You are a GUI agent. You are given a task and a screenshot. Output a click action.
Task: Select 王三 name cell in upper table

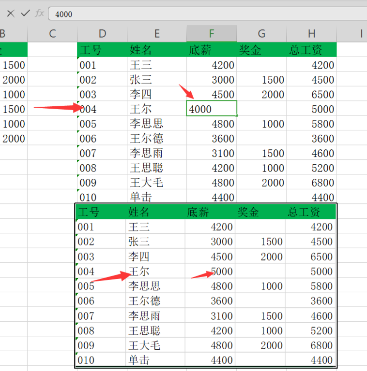click(140, 65)
